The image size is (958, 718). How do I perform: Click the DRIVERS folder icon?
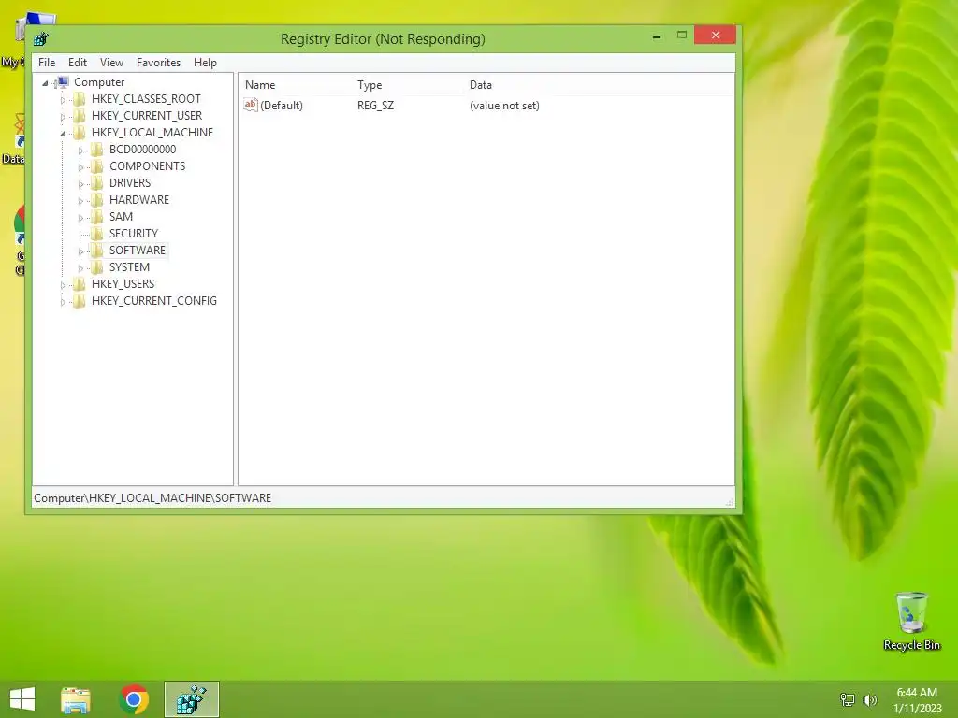(97, 183)
